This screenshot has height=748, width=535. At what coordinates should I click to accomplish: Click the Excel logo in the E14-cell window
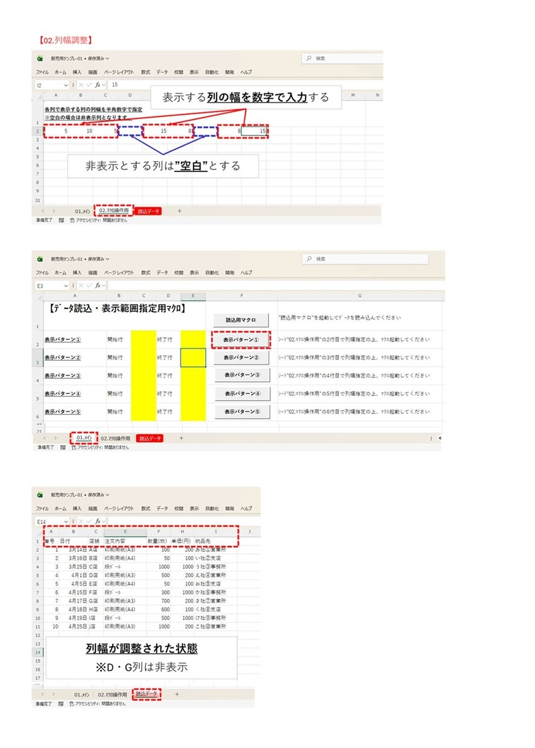click(40, 495)
